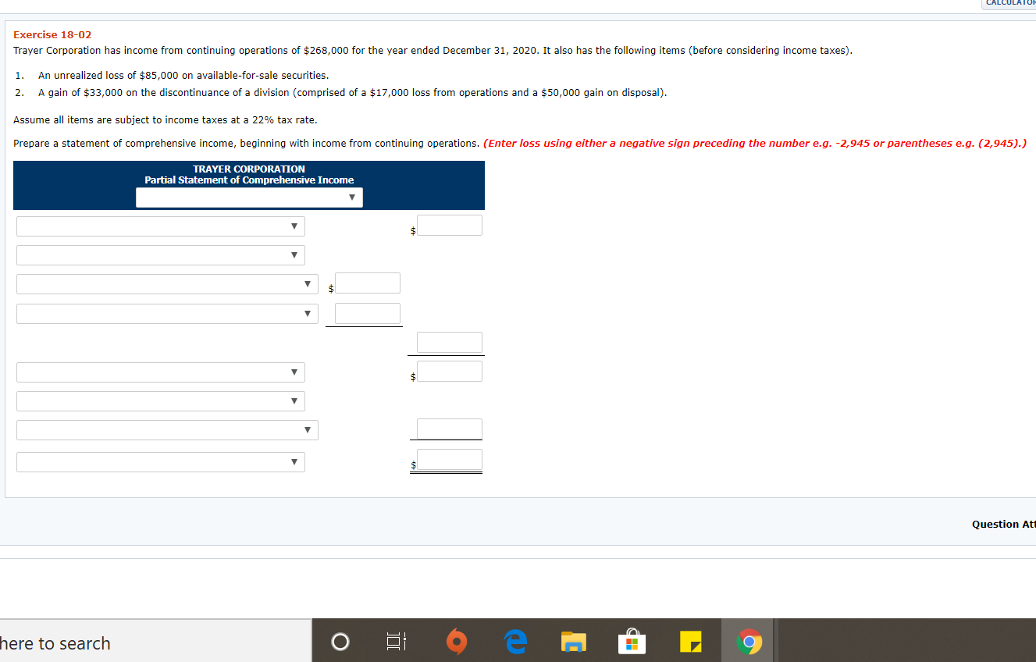Launch Google Chrome from the taskbar
The height and width of the screenshot is (662, 1036).
coord(748,642)
